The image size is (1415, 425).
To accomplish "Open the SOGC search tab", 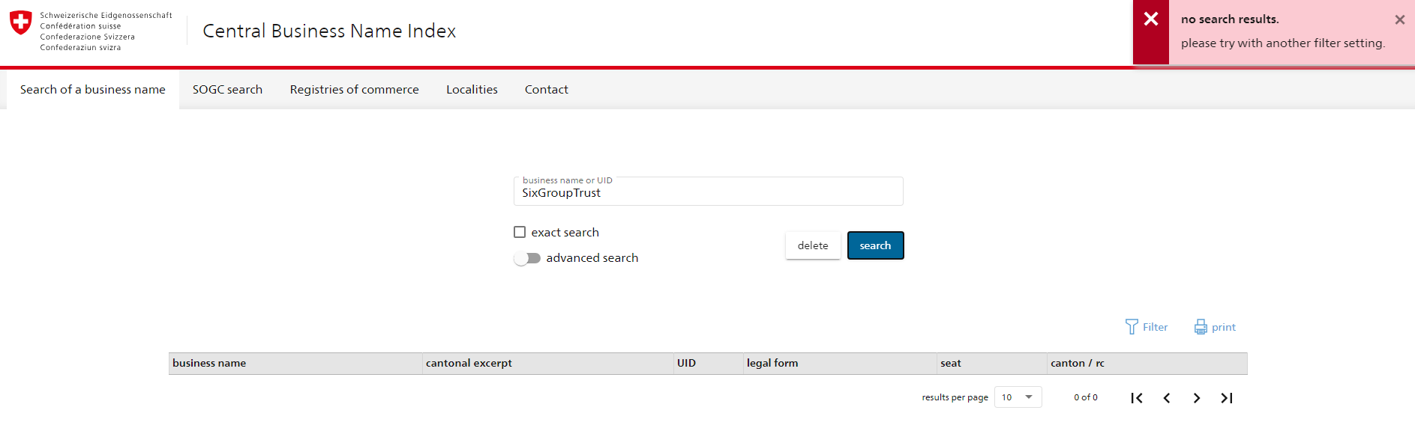I will 227,90.
